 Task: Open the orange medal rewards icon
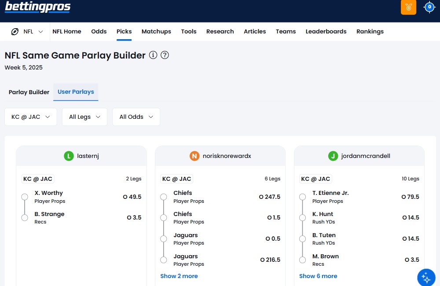[408, 7]
